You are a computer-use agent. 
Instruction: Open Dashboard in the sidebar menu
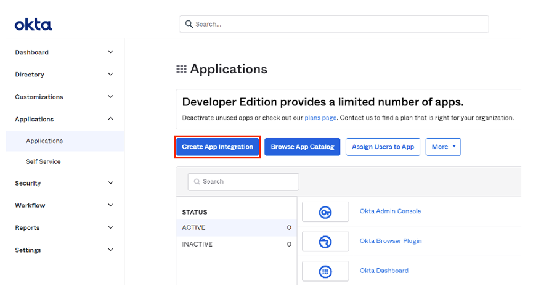coord(31,52)
